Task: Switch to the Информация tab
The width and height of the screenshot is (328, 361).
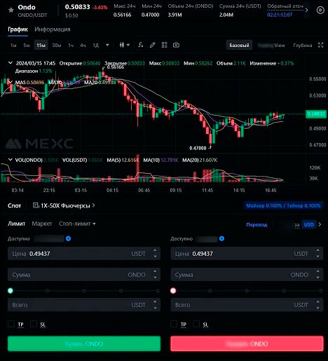Action: click(x=53, y=29)
